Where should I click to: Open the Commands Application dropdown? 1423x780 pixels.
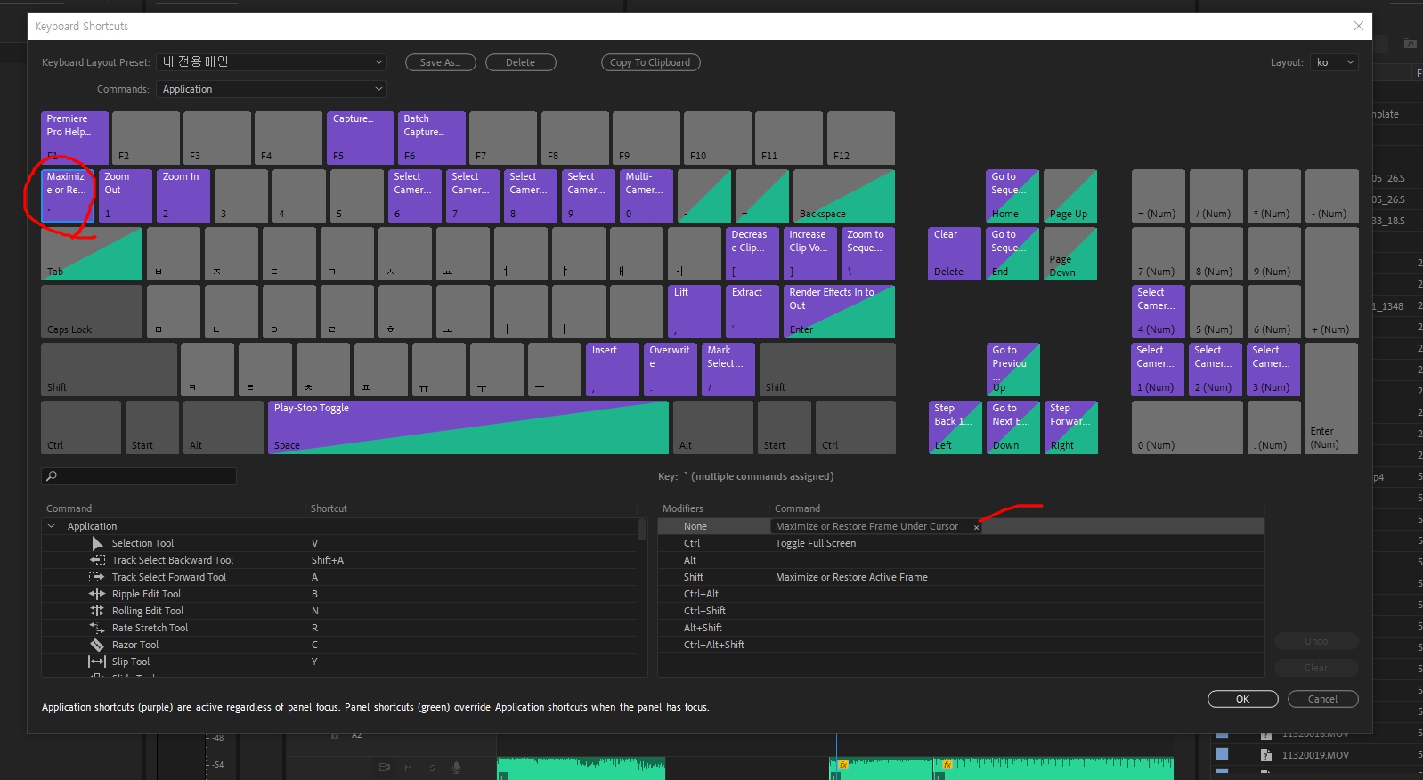coord(272,89)
